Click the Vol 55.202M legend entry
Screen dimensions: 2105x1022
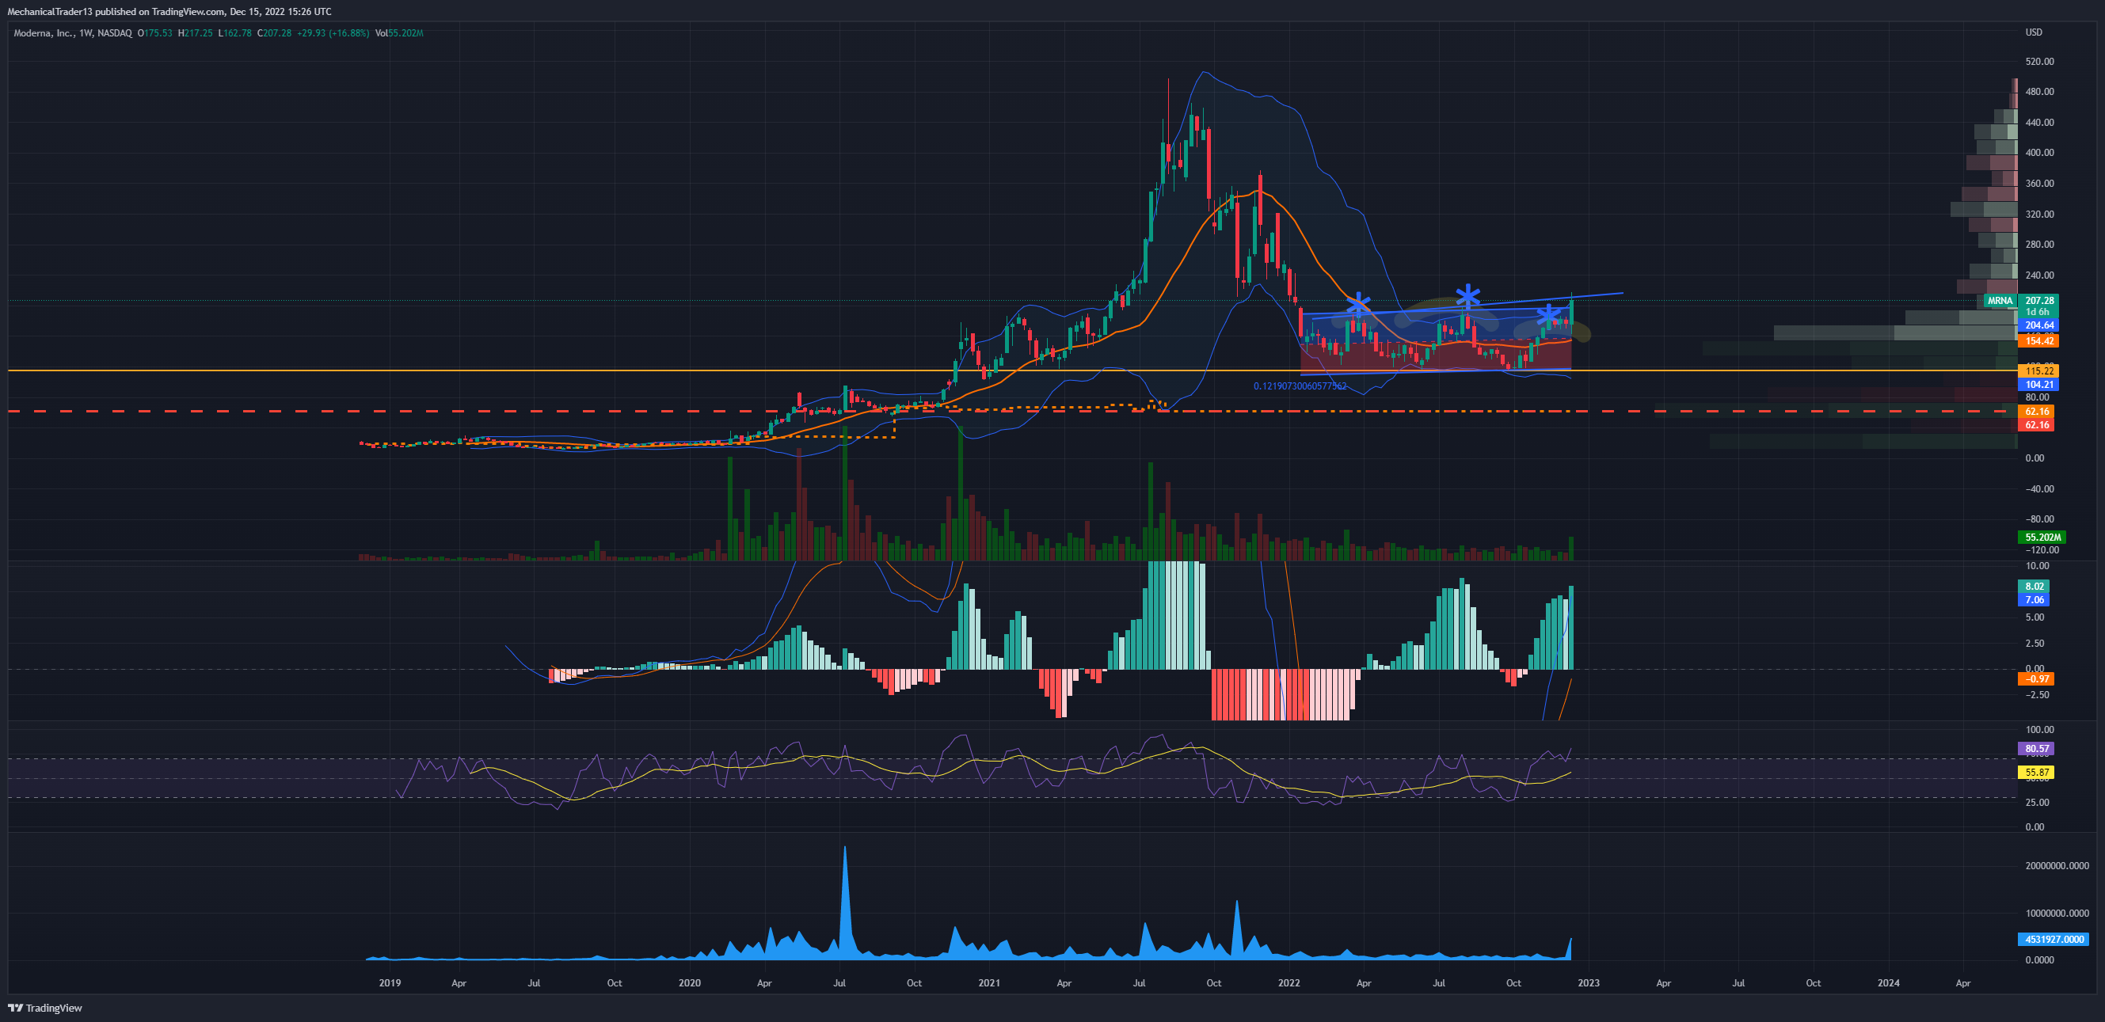[399, 33]
